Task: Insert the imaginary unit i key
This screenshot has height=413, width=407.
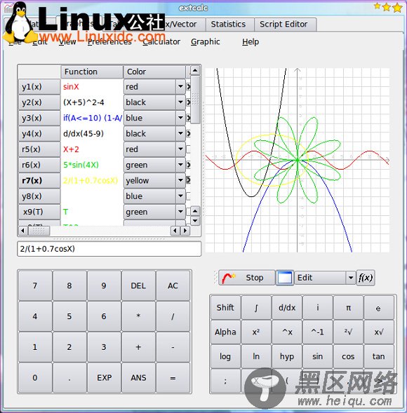Action: pyautogui.click(x=318, y=307)
